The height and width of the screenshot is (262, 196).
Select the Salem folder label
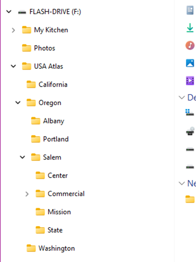[x=52, y=157]
